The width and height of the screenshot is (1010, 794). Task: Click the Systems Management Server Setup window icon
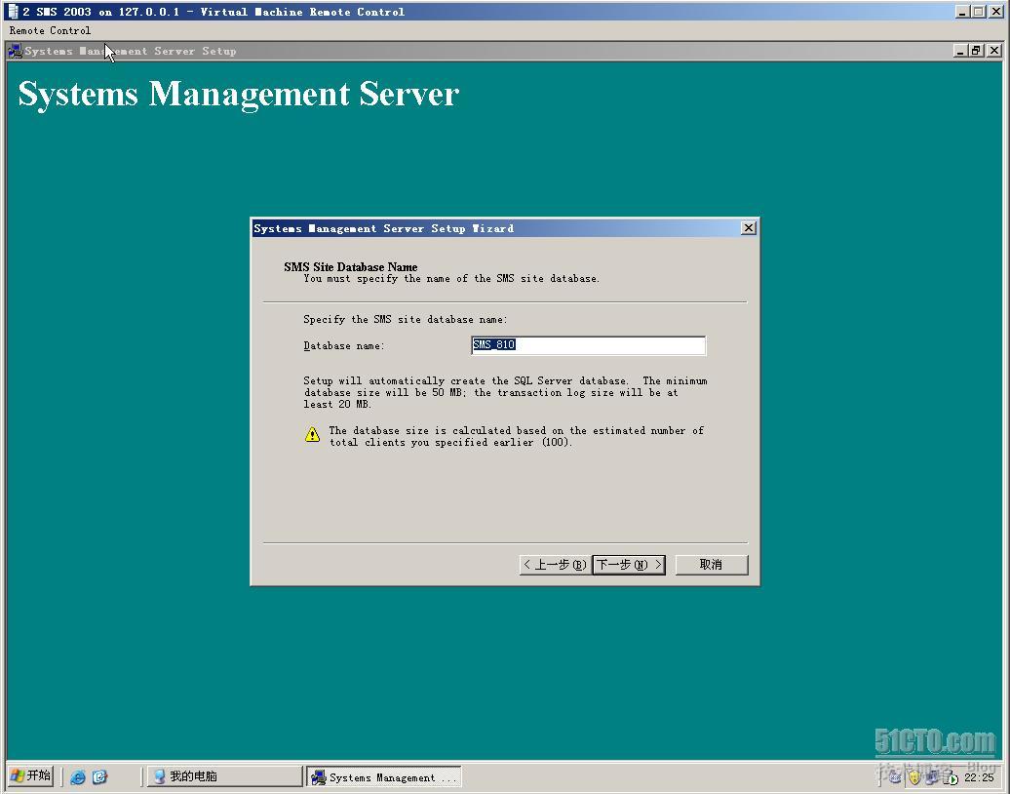[x=16, y=51]
